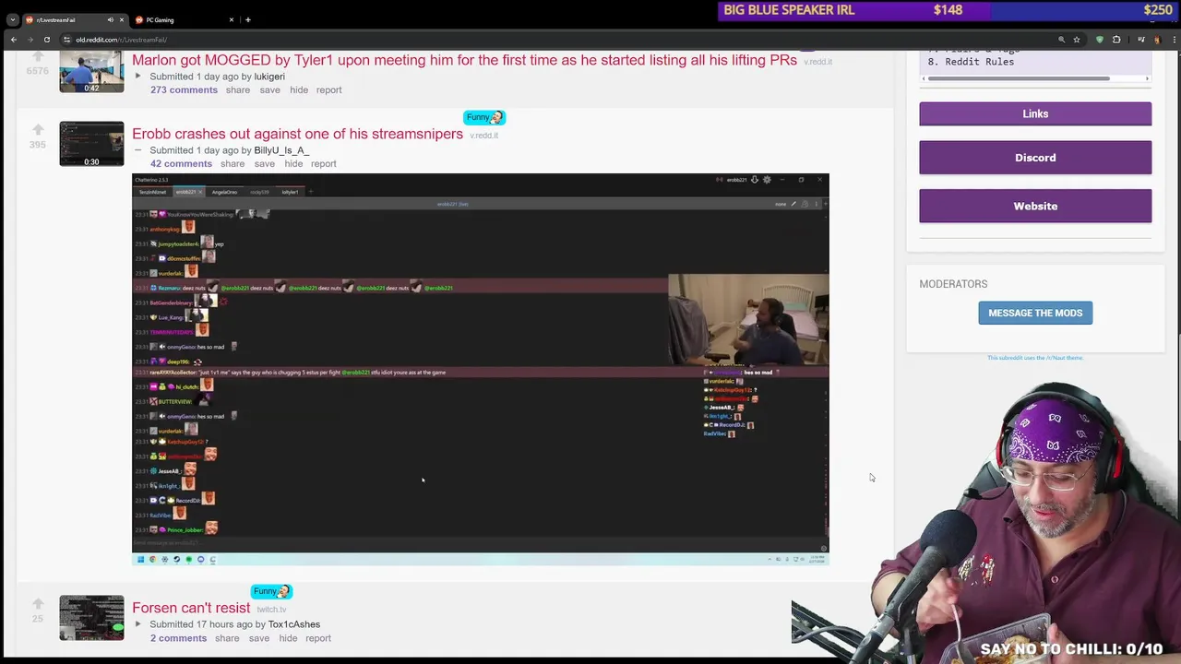Share the Forsen can't resist post

click(227, 638)
